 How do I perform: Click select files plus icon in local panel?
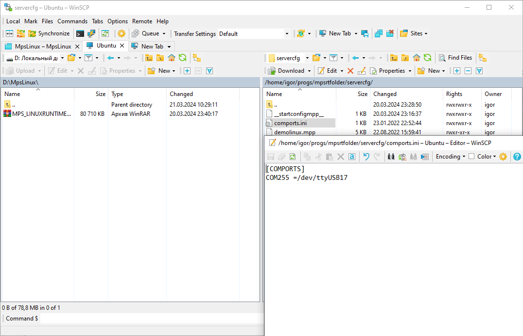coord(187,71)
